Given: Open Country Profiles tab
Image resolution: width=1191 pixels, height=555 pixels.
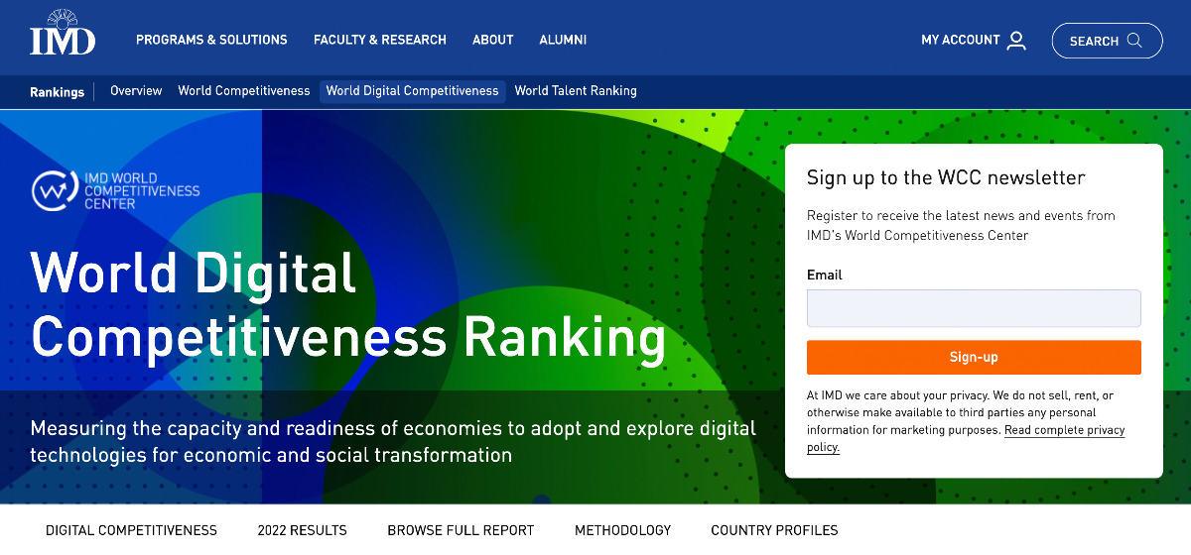Looking at the screenshot, I should pos(774,530).
